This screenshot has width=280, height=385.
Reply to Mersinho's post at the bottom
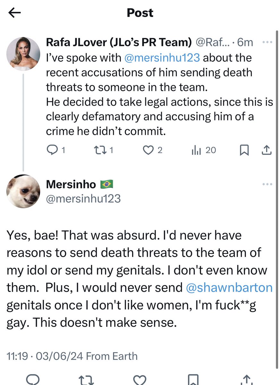tap(33, 380)
